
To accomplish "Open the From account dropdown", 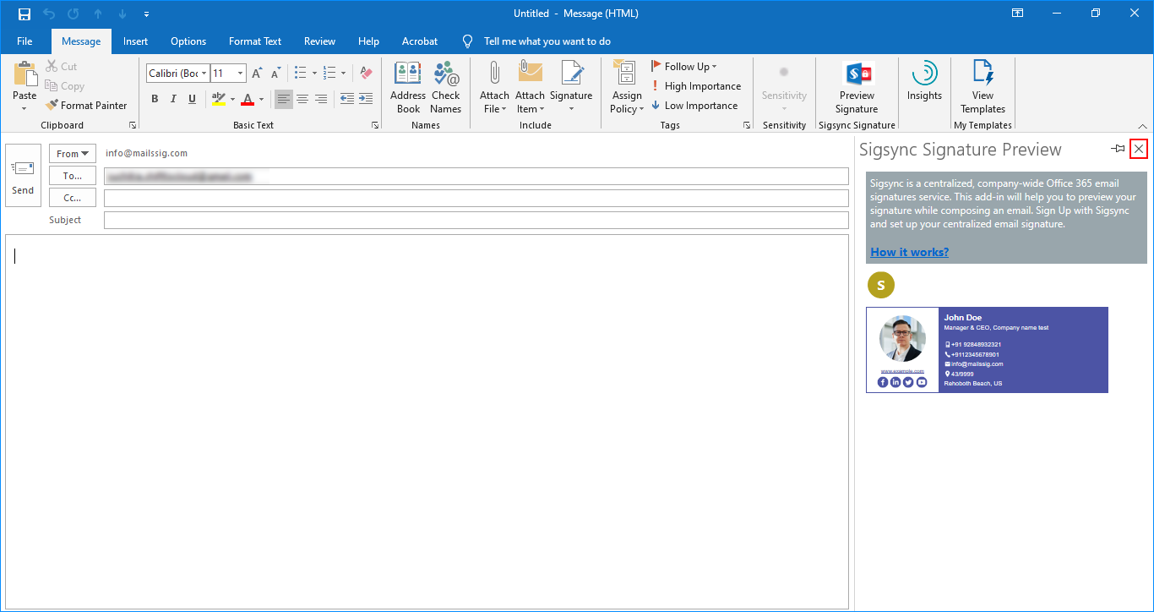I will [x=73, y=154].
